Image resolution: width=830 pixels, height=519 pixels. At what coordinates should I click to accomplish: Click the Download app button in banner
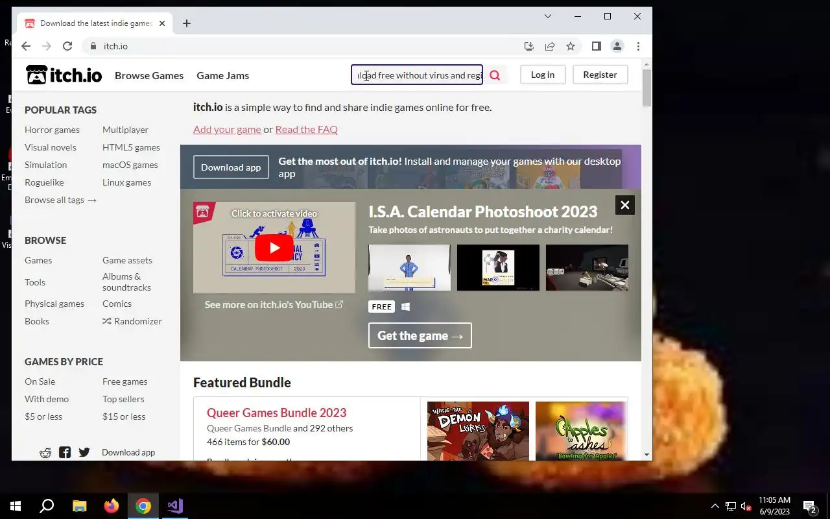tap(231, 167)
